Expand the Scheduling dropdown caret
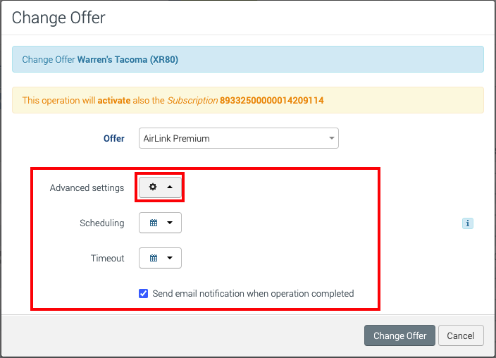This screenshot has height=358, width=496. tap(170, 223)
